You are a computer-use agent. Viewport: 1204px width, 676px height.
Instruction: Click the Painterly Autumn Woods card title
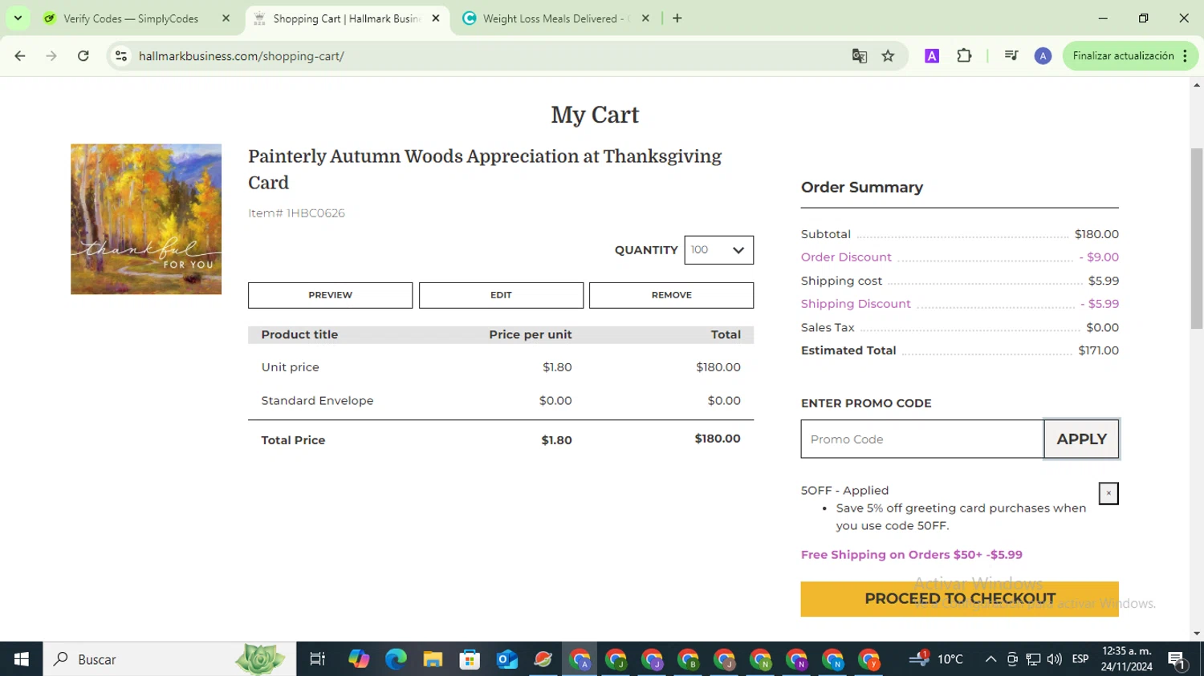[x=485, y=169]
